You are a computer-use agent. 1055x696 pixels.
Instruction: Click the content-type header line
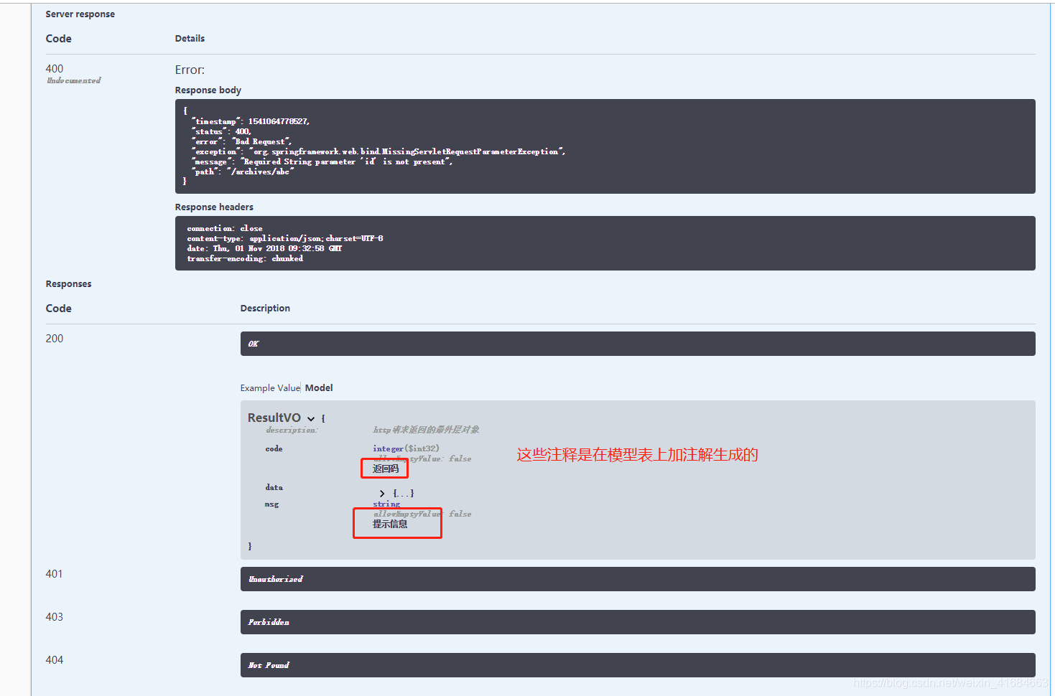(285, 238)
